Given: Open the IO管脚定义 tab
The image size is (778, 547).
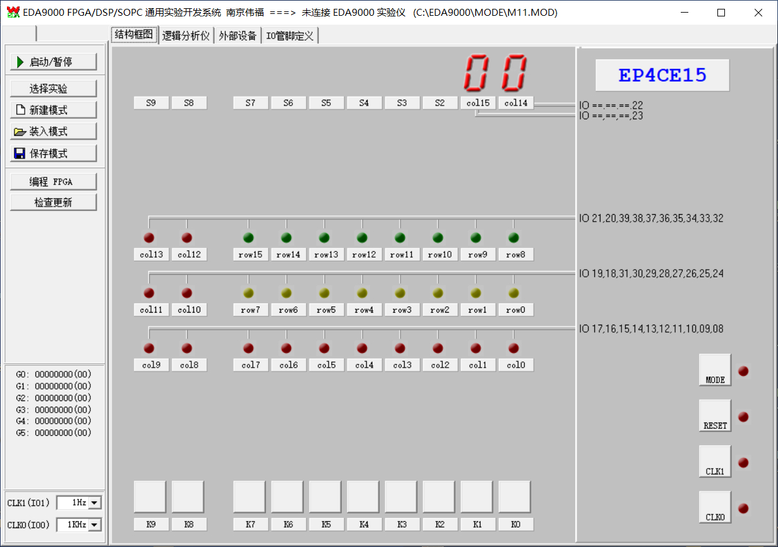Looking at the screenshot, I should pos(290,36).
